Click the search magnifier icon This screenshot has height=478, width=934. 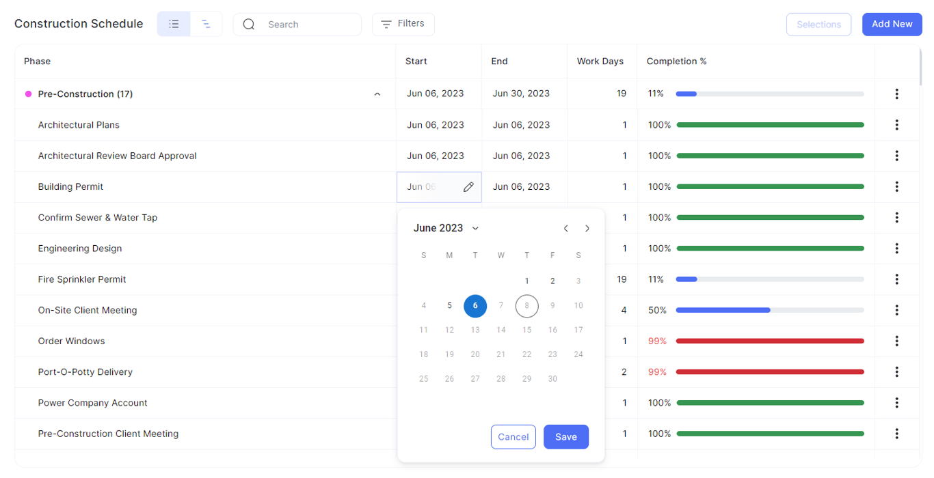[249, 24]
